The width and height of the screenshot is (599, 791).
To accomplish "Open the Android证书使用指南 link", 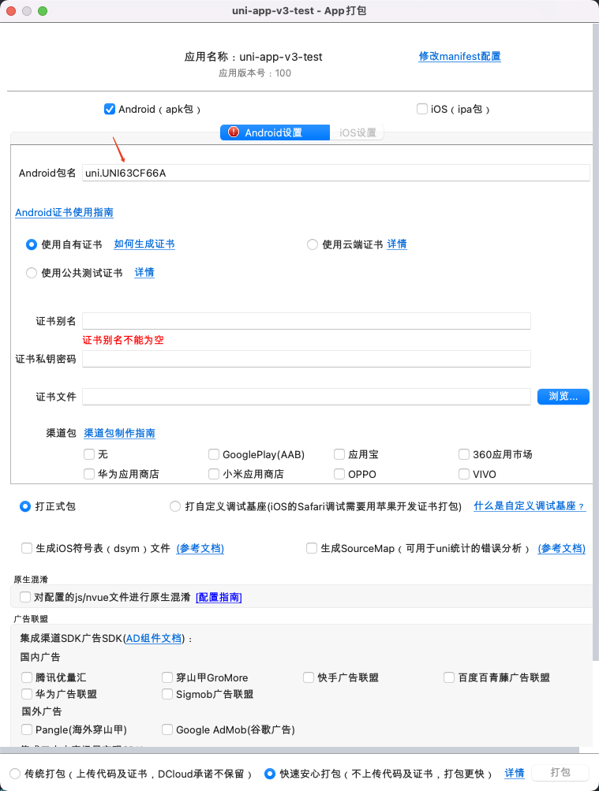I will [x=64, y=212].
